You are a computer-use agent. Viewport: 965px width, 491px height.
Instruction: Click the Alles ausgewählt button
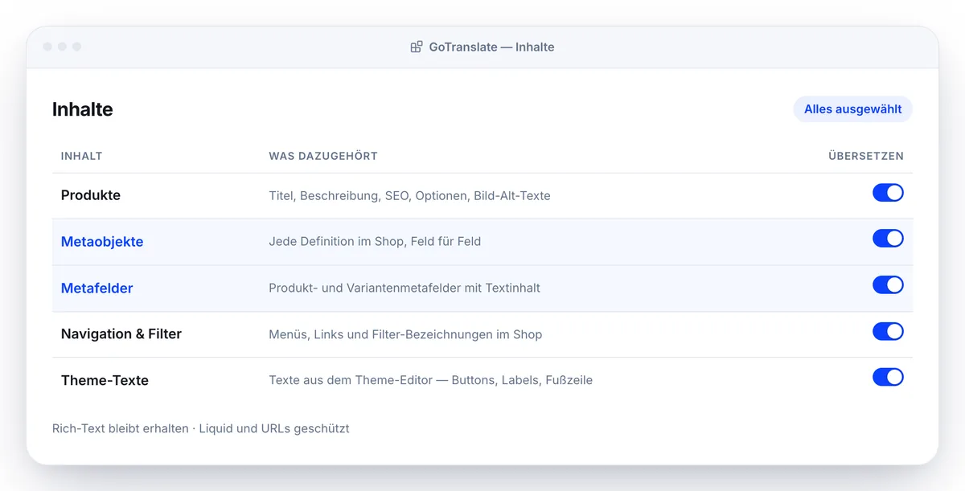click(x=852, y=109)
